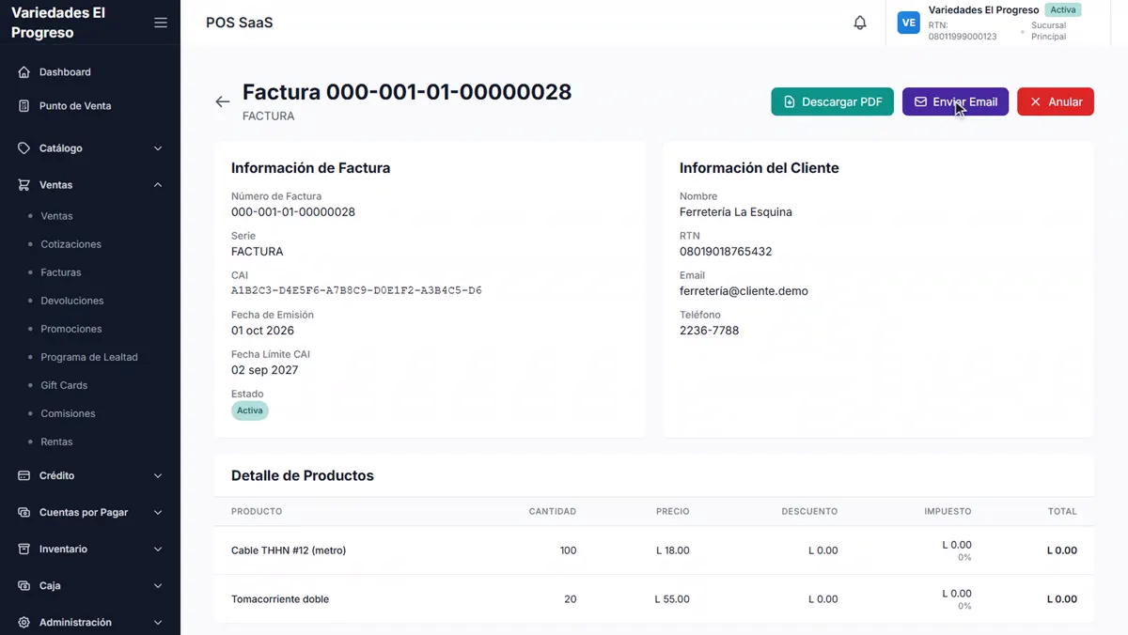Click the Inventario box icon
Viewport: 1128px width, 635px height.
point(24,549)
